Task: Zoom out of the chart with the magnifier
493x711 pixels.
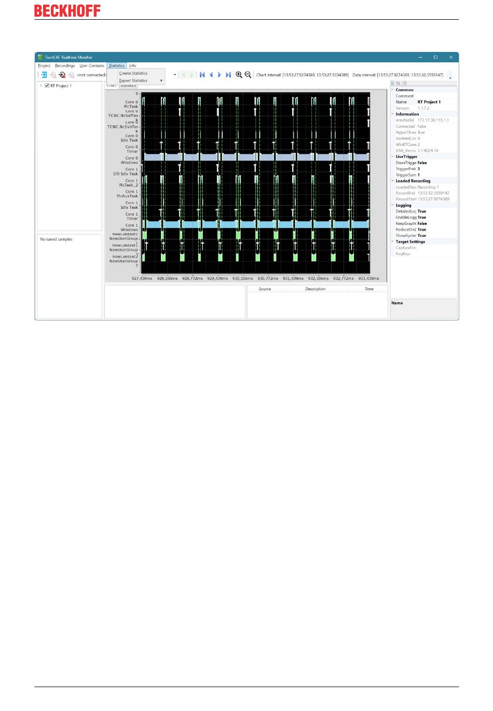Action: tap(248, 75)
